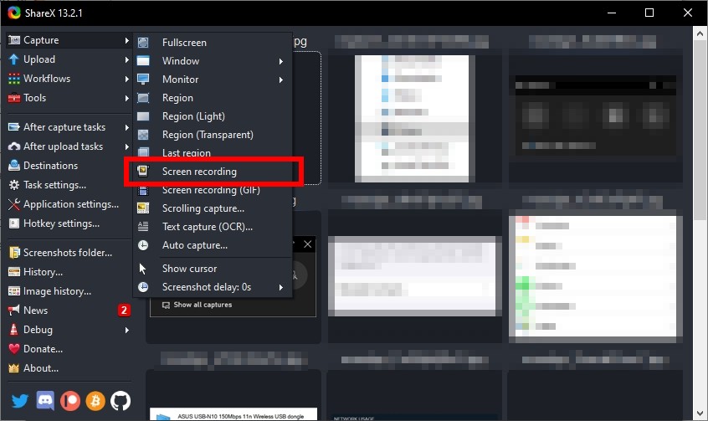Click the vertical scrollbar thumb
The height and width of the screenshot is (421, 708).
click(x=700, y=131)
